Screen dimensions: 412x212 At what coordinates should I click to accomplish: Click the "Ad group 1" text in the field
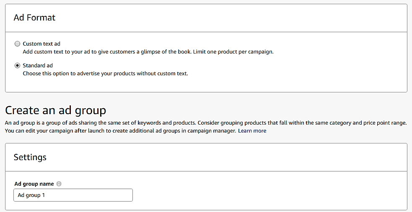pos(31,195)
